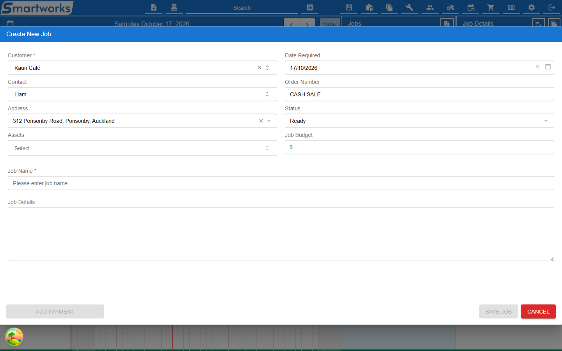Open the settings gear icon

(x=532, y=7)
